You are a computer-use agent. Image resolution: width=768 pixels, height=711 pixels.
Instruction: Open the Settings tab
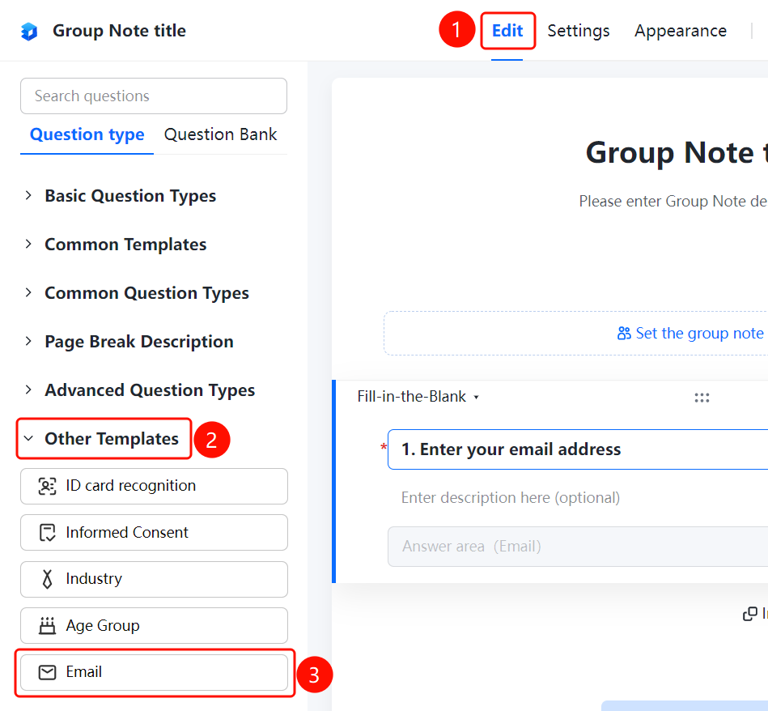click(579, 31)
